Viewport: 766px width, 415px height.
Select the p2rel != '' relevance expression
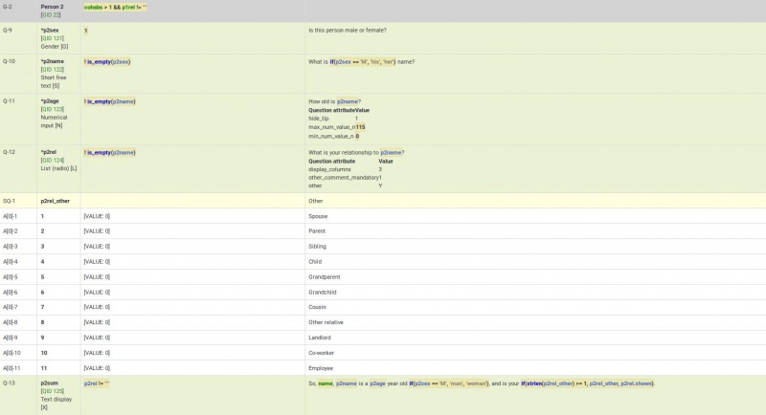[x=98, y=383]
